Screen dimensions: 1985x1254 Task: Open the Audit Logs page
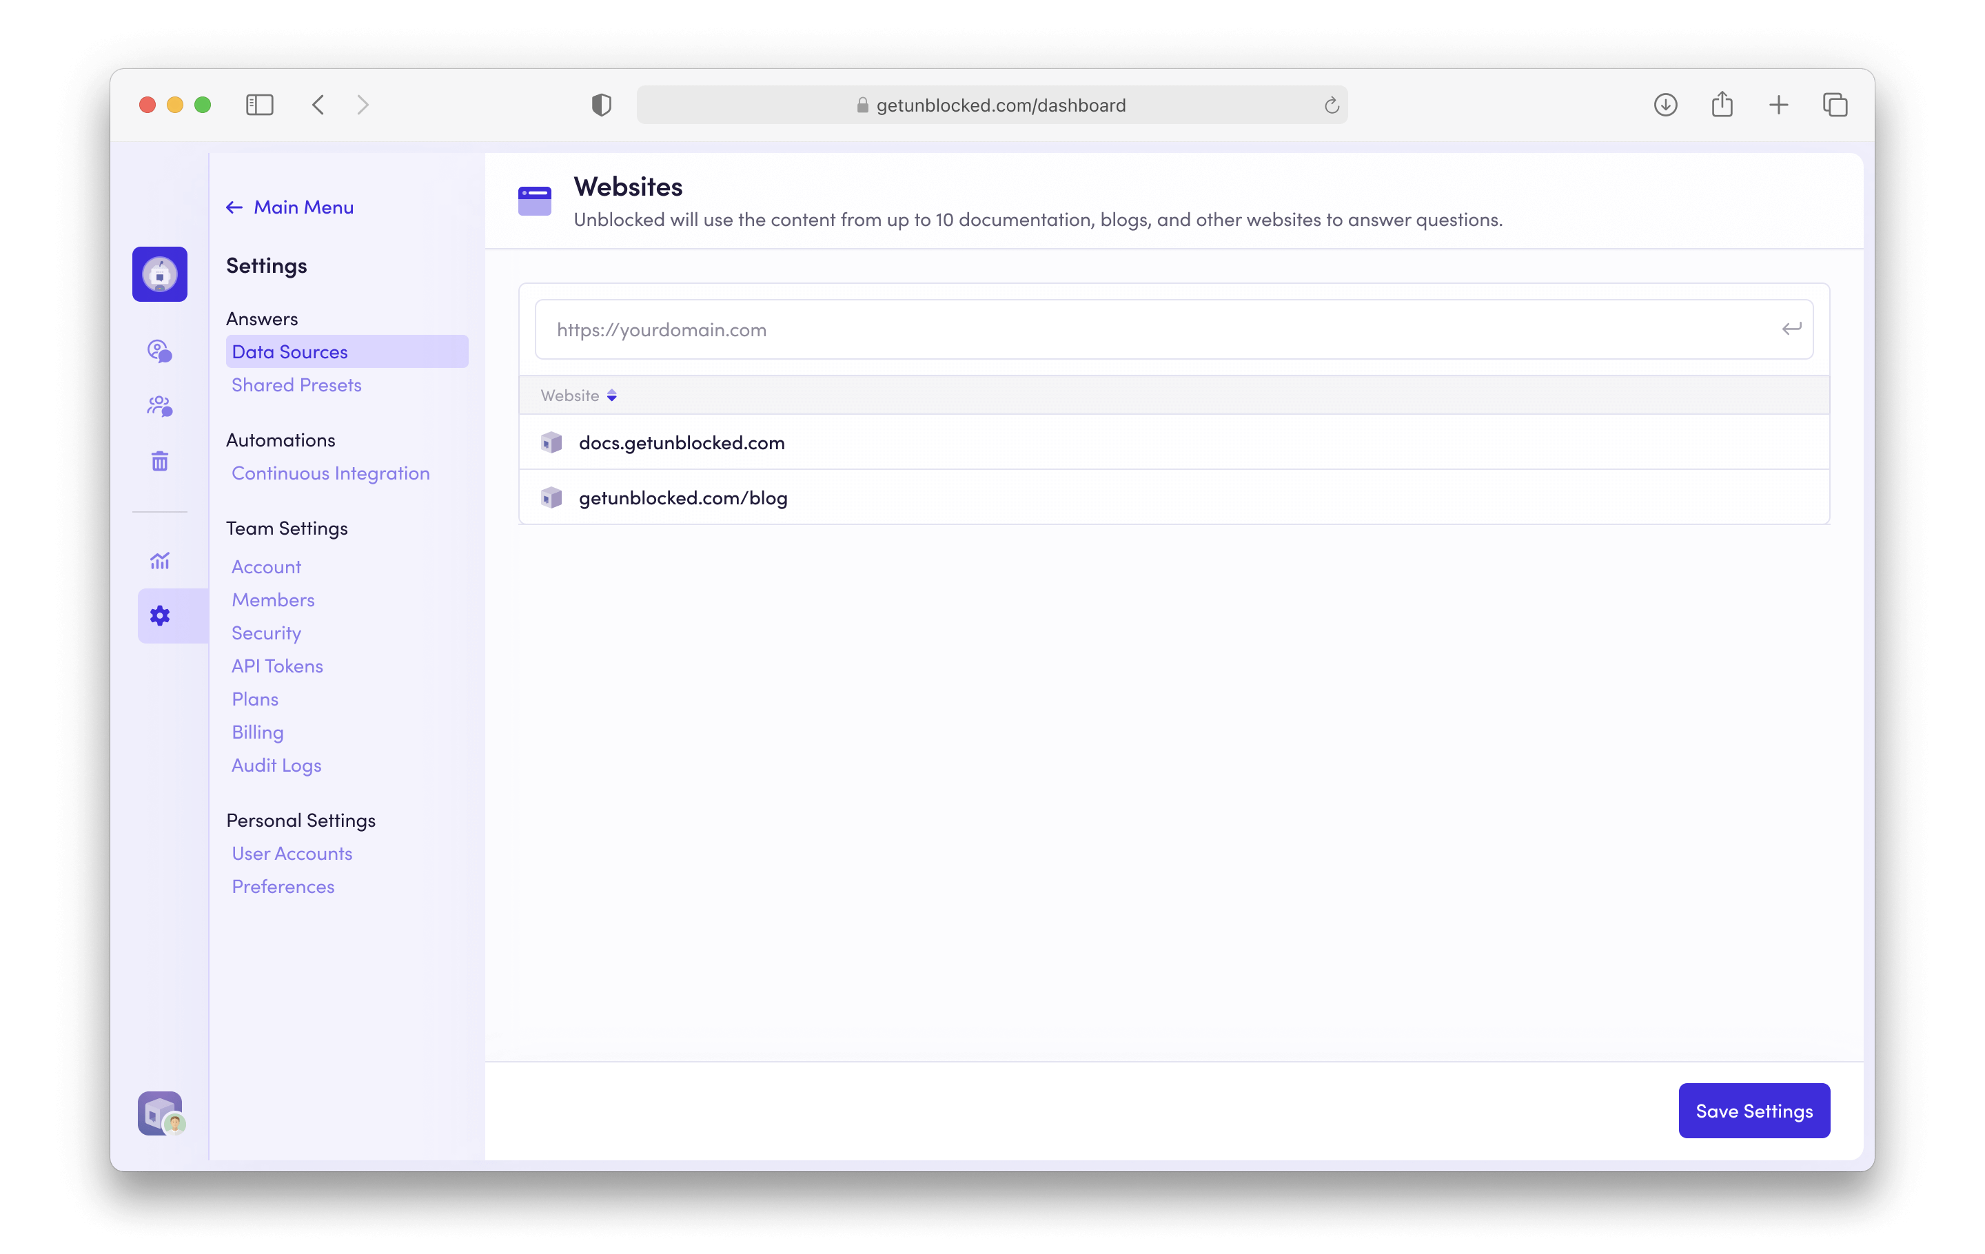[276, 765]
